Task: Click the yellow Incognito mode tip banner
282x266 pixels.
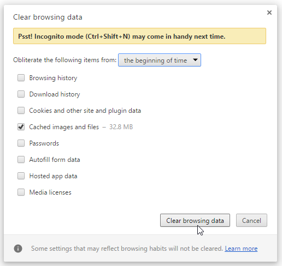Action: click(139, 36)
